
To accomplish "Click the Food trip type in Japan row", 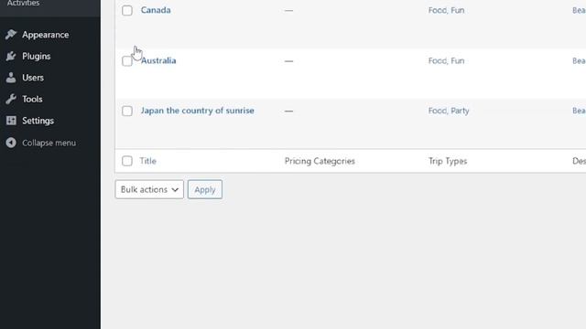I will pos(438,111).
